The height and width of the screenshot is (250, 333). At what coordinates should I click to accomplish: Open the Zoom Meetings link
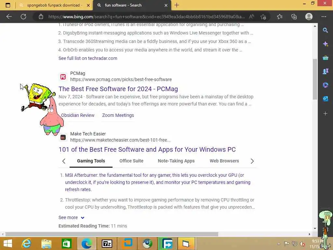(x=118, y=115)
